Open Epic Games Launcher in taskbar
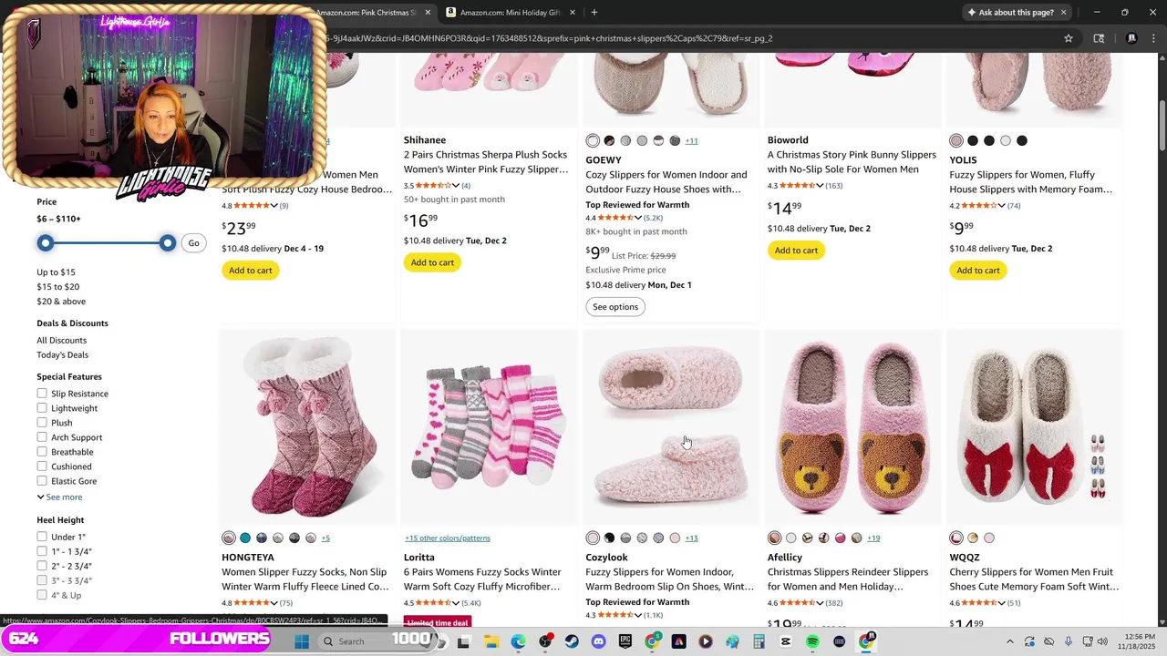The height and width of the screenshot is (656, 1167). (625, 641)
